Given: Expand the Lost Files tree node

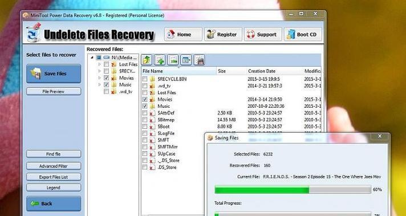Looking at the screenshot, I should pyautogui.click(x=100, y=64).
